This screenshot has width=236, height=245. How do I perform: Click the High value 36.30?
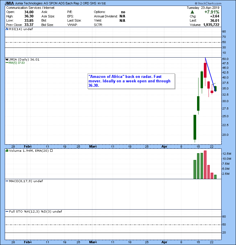(29, 16)
